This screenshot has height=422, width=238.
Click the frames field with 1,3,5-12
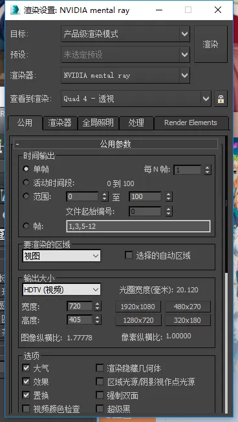click(x=138, y=226)
